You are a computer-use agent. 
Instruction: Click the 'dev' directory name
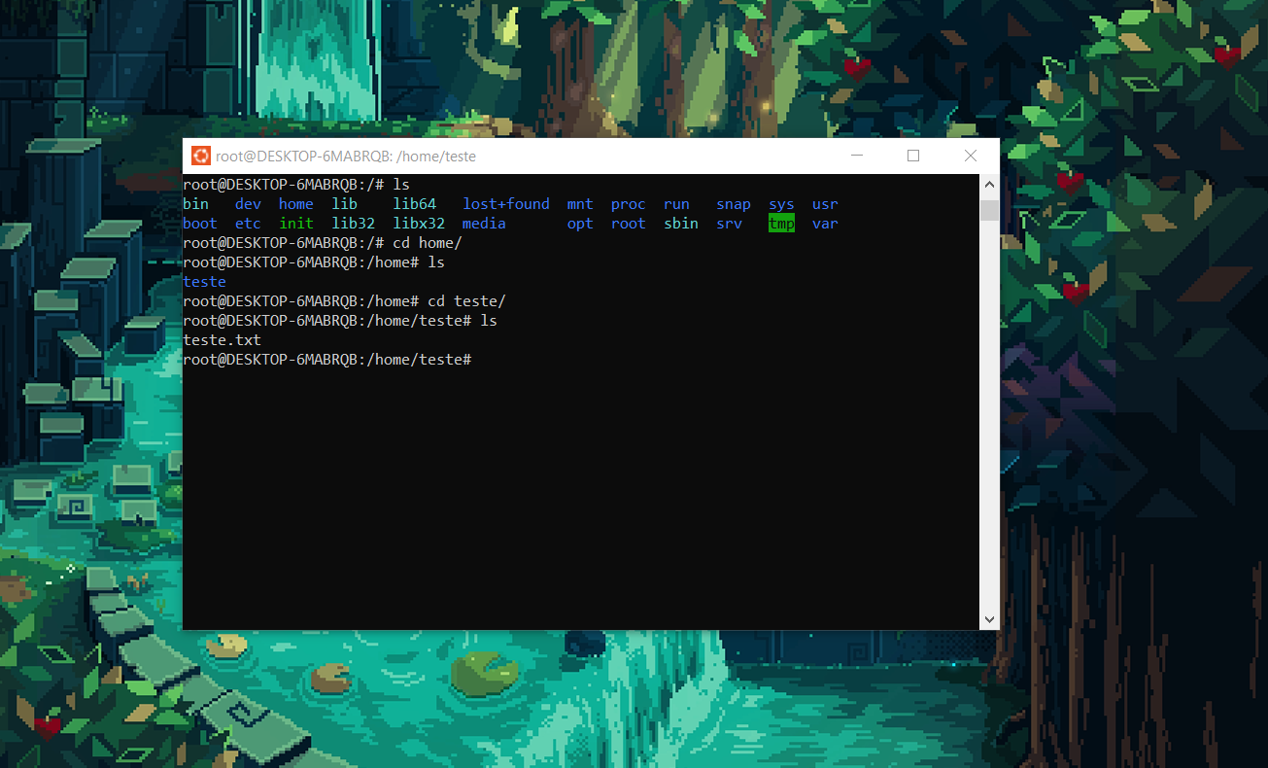pyautogui.click(x=248, y=204)
